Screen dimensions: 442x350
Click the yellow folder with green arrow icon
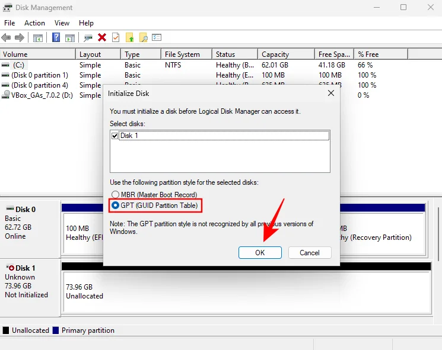130,37
